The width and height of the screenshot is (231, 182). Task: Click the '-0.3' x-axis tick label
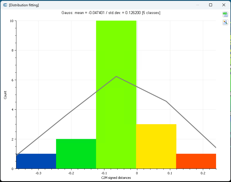pyautogui.click(x=38, y=173)
